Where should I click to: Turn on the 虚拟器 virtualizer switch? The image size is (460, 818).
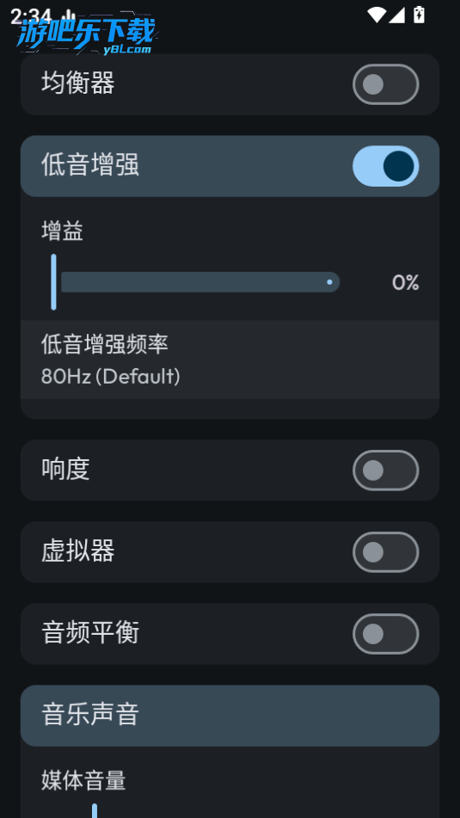click(x=385, y=552)
